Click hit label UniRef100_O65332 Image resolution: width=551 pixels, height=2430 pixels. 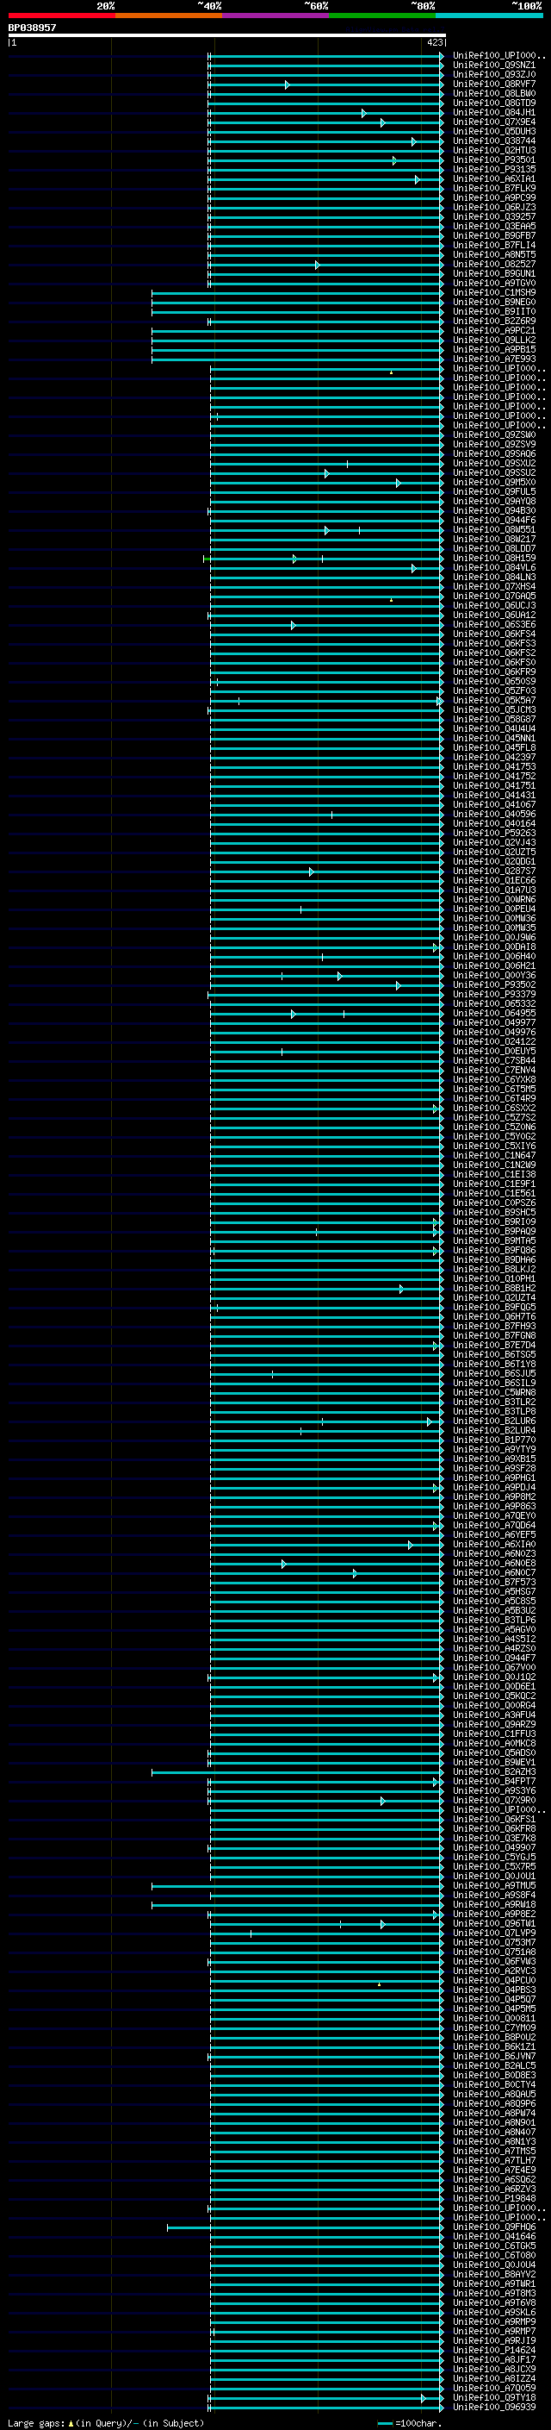(x=494, y=1003)
